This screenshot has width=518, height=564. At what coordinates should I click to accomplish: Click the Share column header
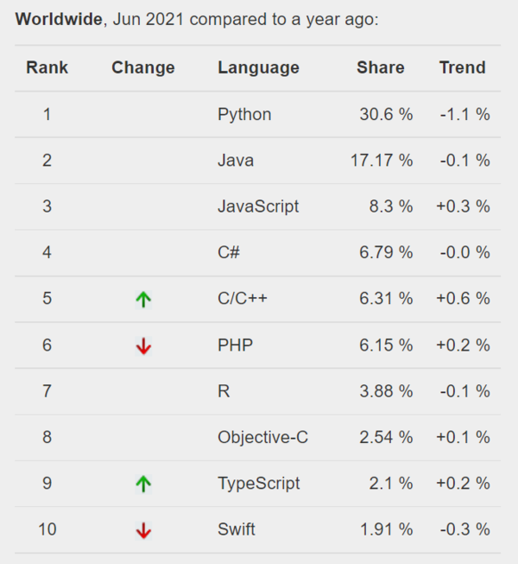[380, 67]
